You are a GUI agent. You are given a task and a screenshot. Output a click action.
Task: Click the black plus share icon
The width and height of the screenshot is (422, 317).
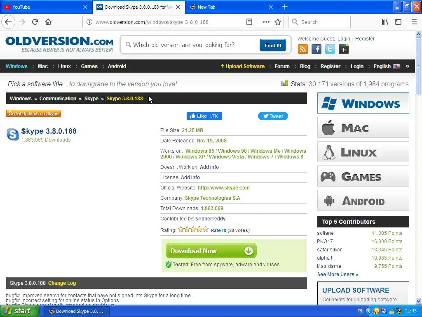point(344,50)
